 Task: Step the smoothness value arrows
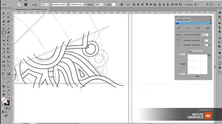pyautogui.click(x=203, y=45)
